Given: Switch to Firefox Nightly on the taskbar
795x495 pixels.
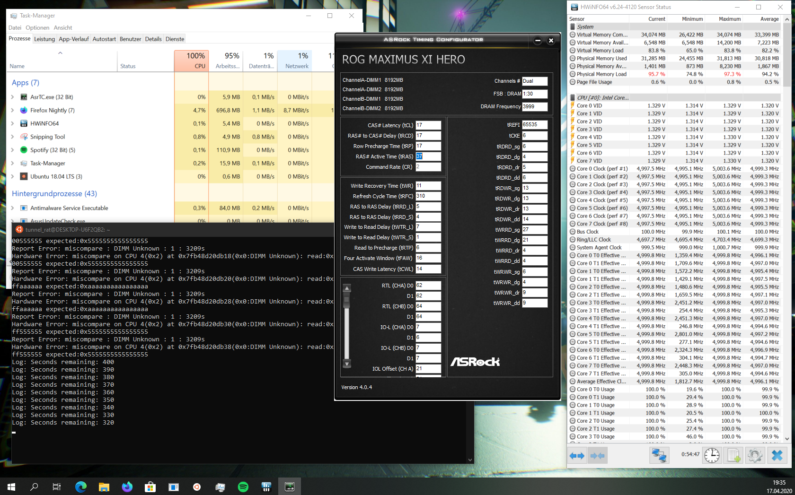Looking at the screenshot, I should pyautogui.click(x=127, y=486).
